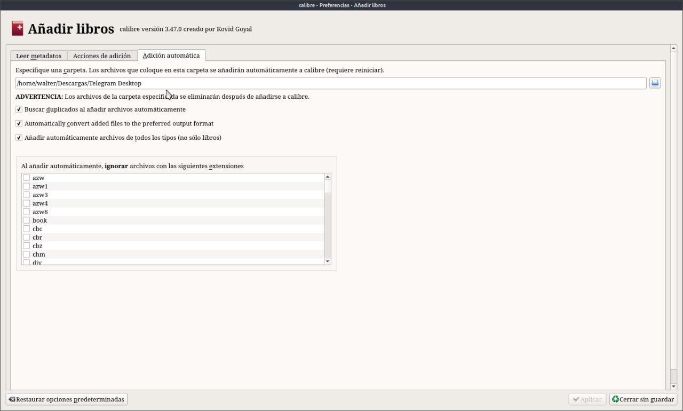This screenshot has width=683, height=411.
Task: Check the cbr extension checkbox
Action: pyautogui.click(x=26, y=238)
